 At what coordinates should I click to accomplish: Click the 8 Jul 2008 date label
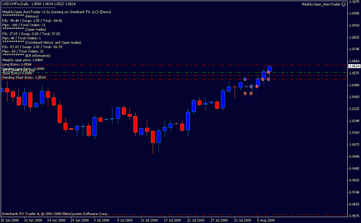click(125, 221)
